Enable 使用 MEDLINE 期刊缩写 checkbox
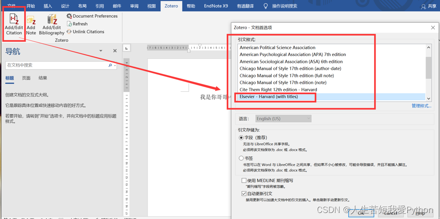The image size is (440, 219). click(x=244, y=181)
